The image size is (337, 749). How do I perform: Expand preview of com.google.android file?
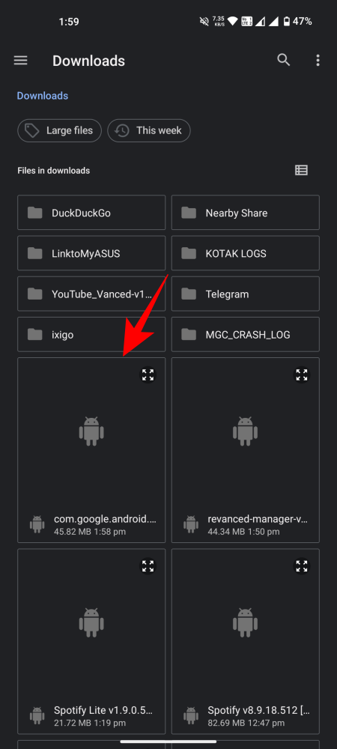pos(148,374)
